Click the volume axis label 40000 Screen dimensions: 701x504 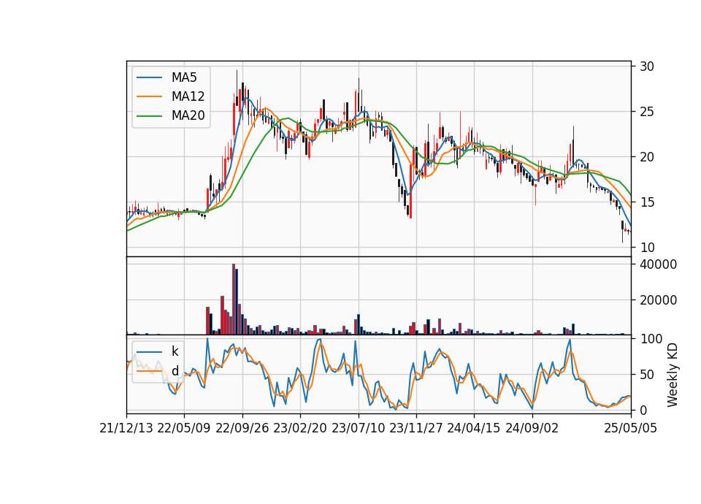pyautogui.click(x=658, y=264)
